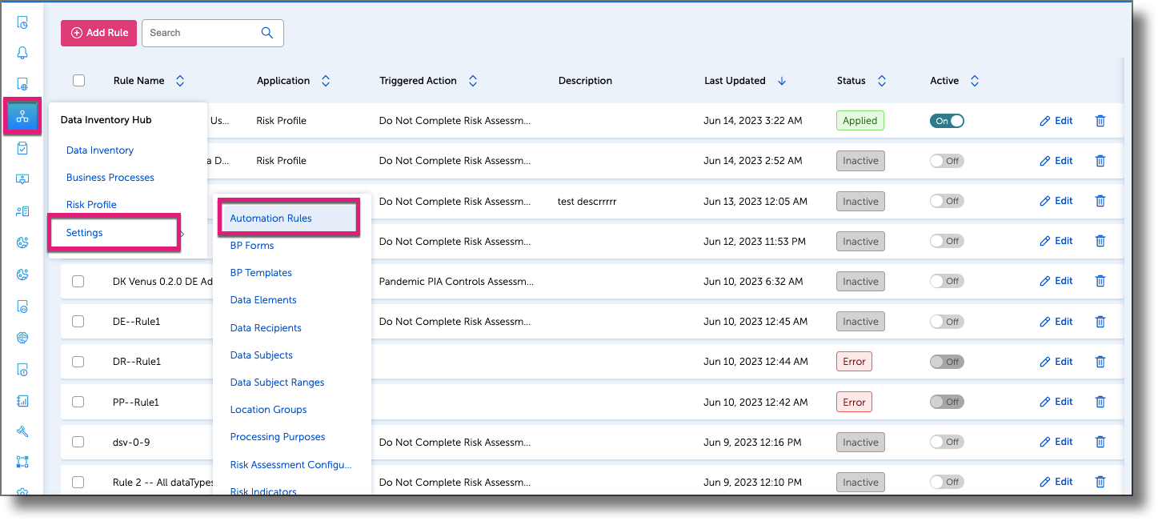Select Business Processes in the Data Inventory Hub menu
Image resolution: width=1158 pixels, height=521 pixels.
click(111, 177)
